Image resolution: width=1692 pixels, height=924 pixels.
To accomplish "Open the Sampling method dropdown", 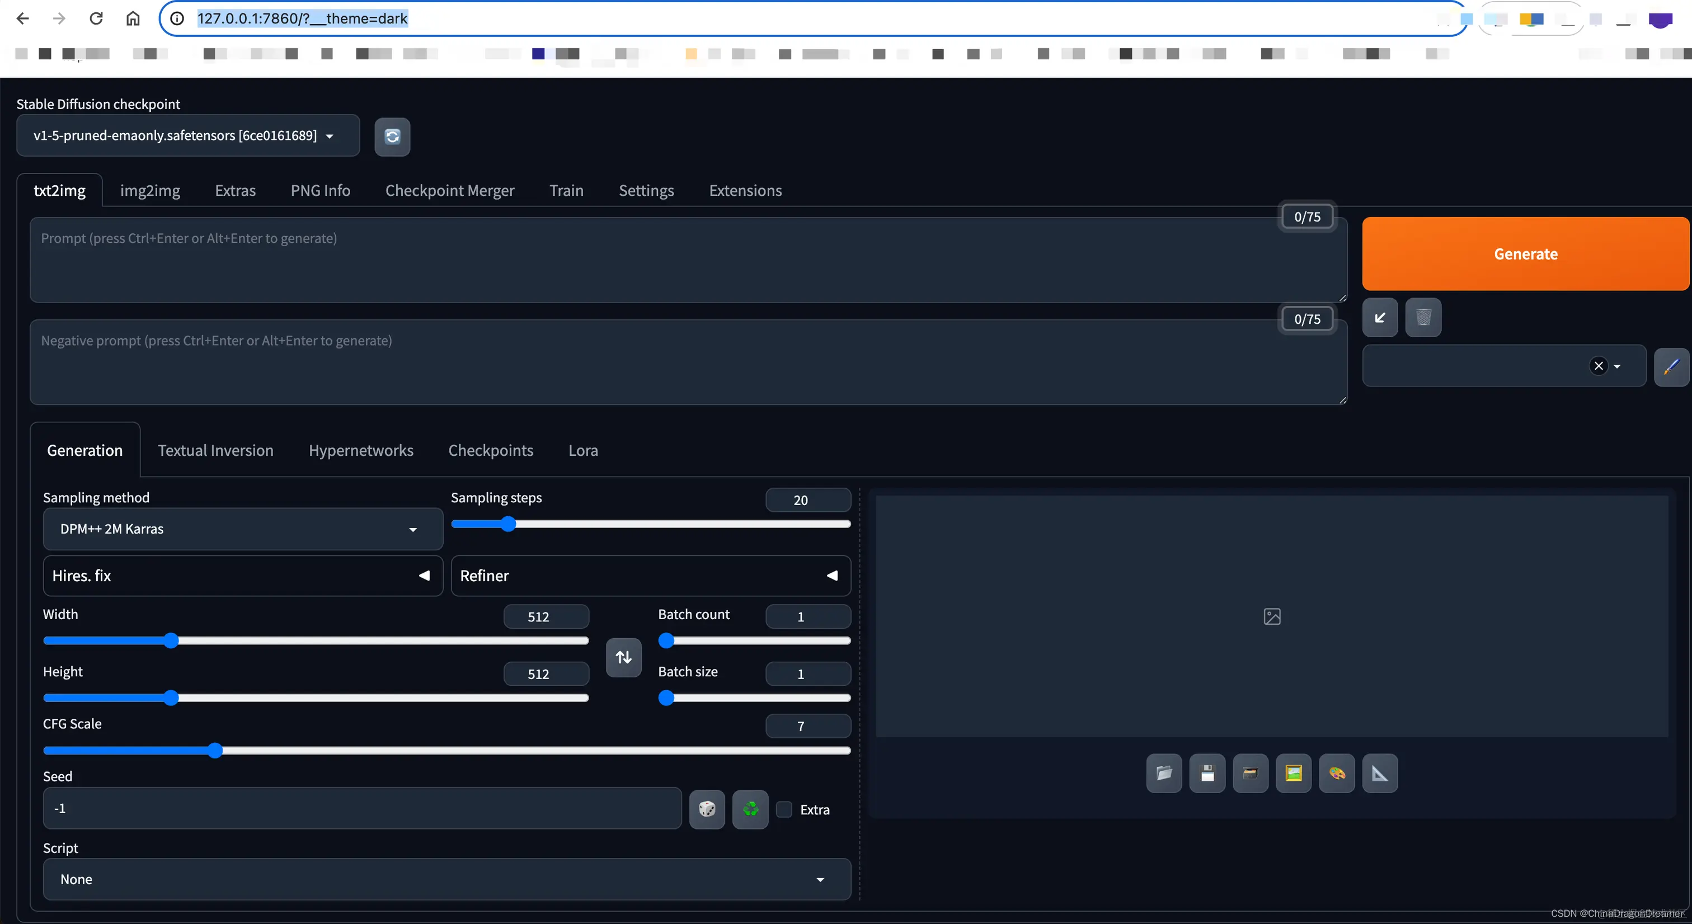I will pyautogui.click(x=242, y=529).
